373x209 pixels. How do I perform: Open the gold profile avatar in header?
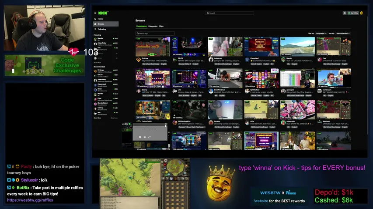pyautogui.click(x=362, y=13)
